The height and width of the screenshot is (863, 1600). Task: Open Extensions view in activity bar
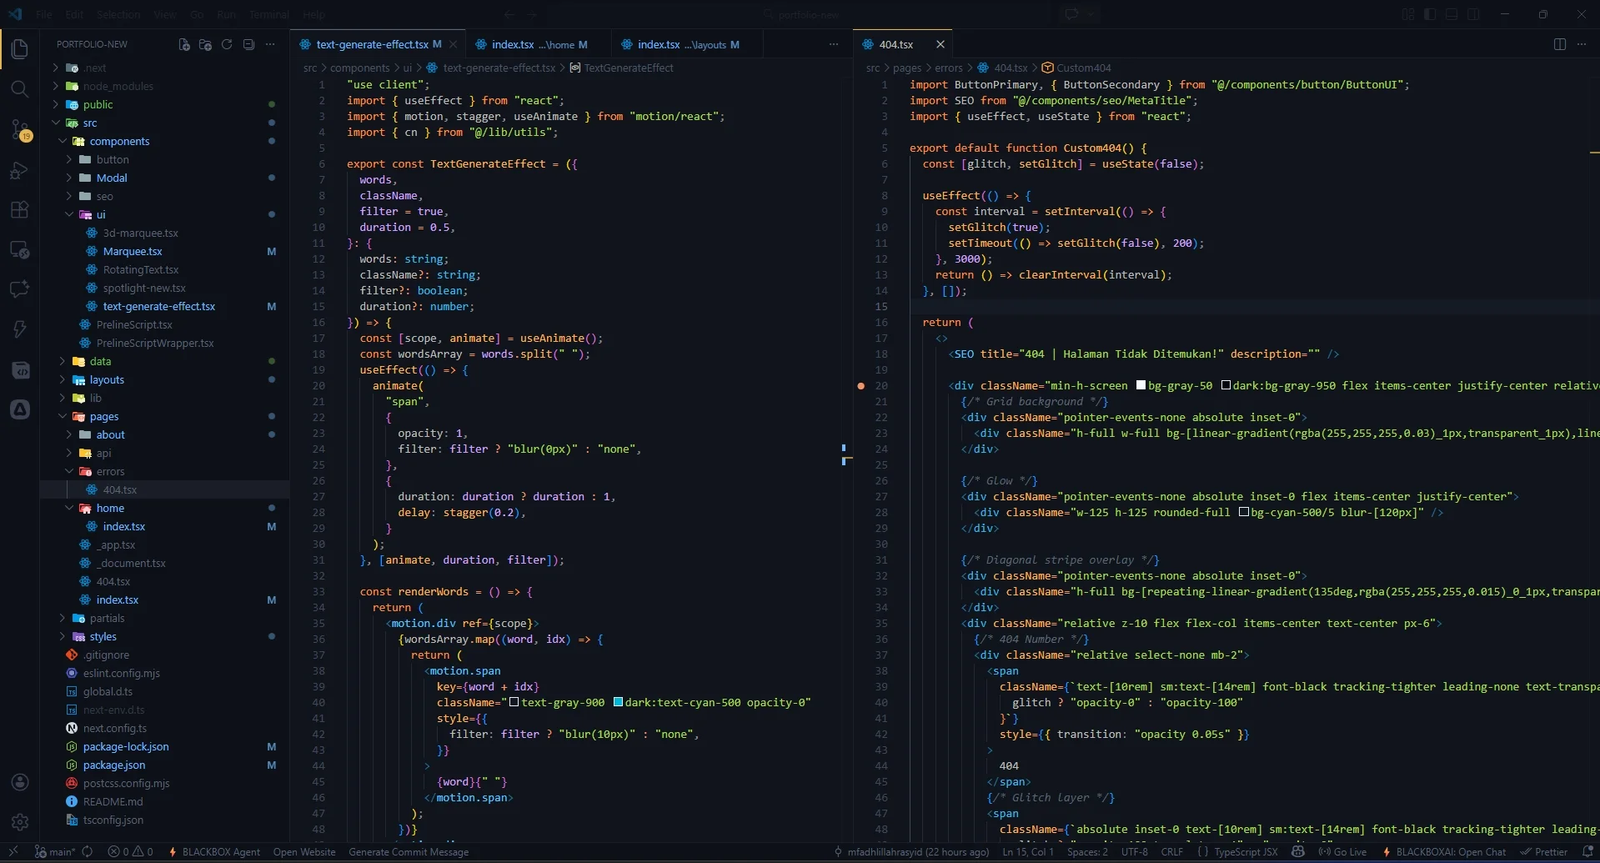pyautogui.click(x=20, y=210)
